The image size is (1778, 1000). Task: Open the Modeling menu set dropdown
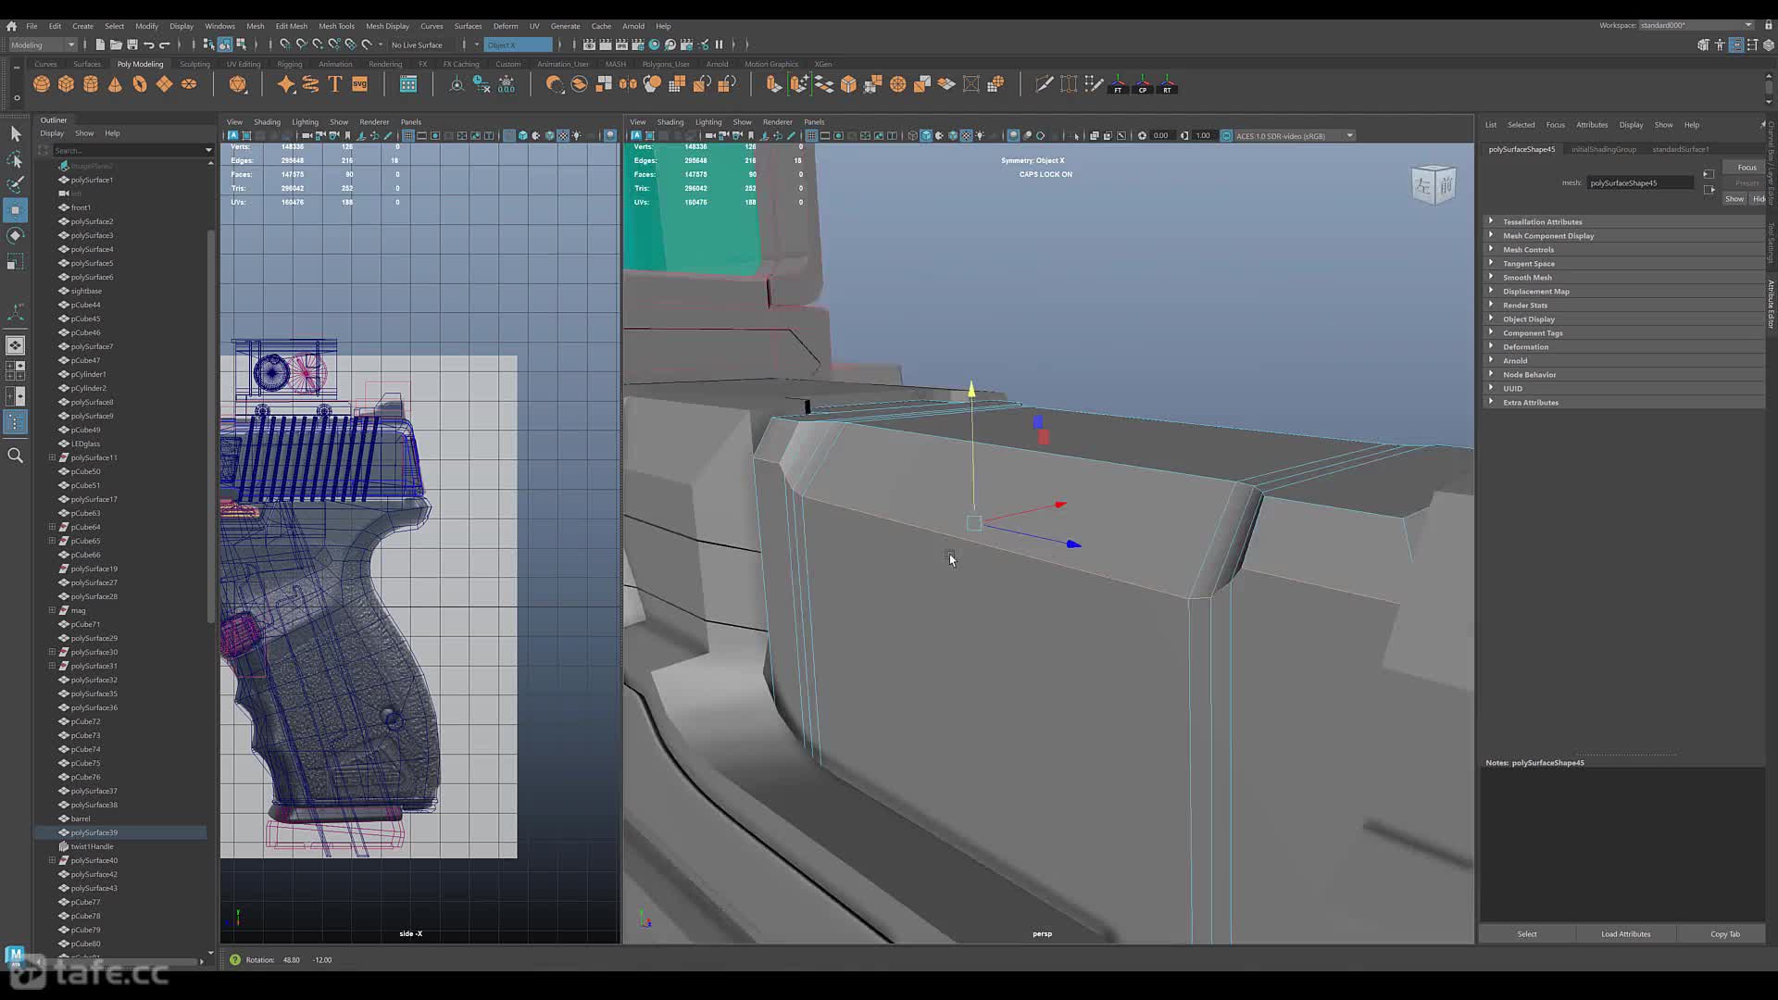[43, 44]
